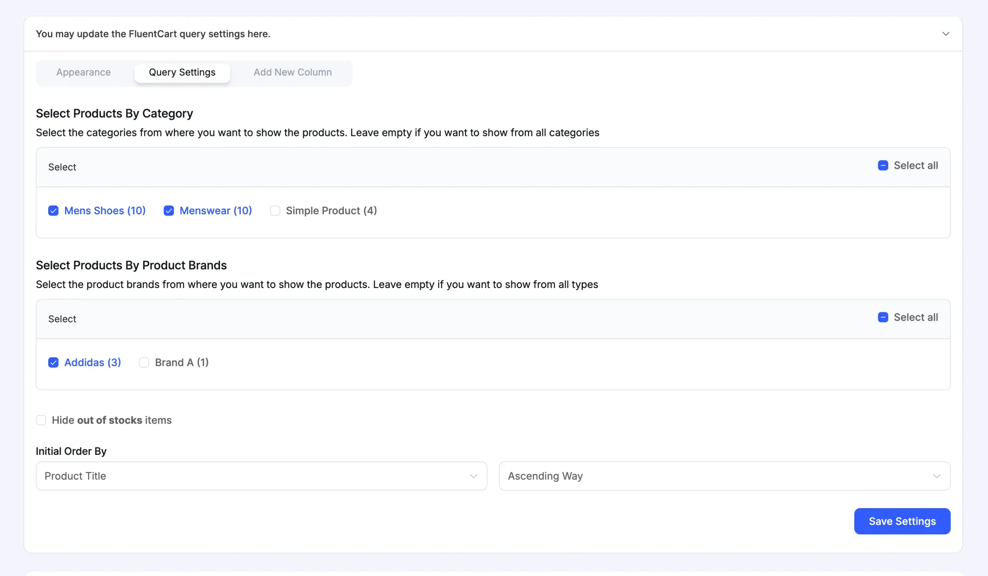Check the Simple Product category
Image resolution: width=988 pixels, height=576 pixels.
[x=275, y=211]
